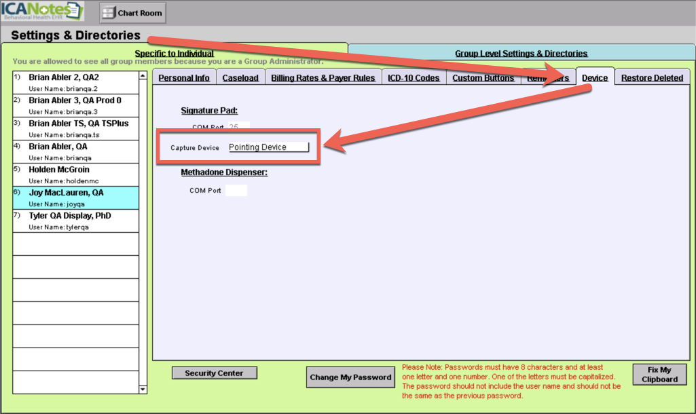Switch to the Personal Info tab
Viewport: 696px width, 414px height.
click(x=184, y=78)
